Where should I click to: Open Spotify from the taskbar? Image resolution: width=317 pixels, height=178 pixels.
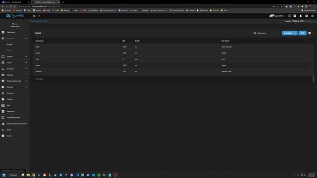coord(99,175)
